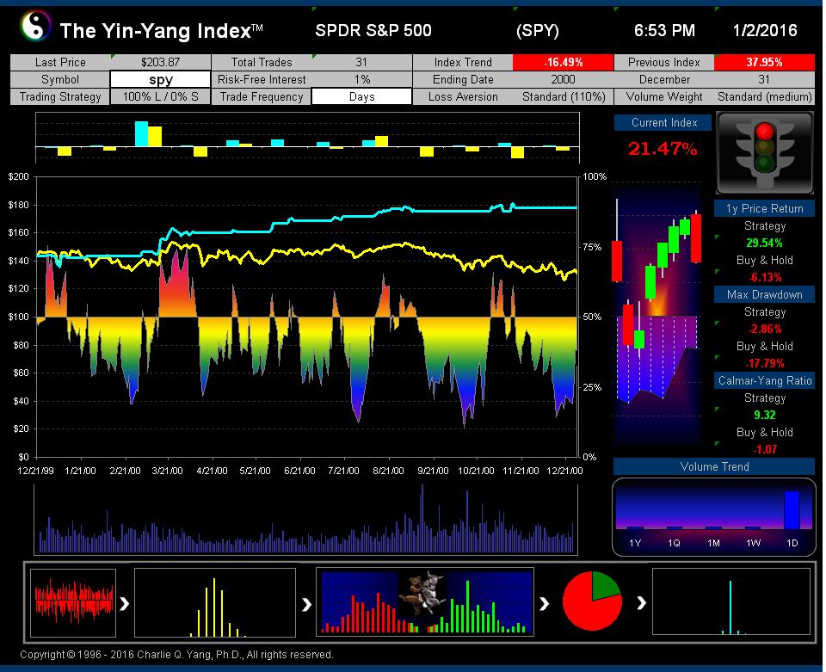Click the Previous Index 37.95% red cell
The width and height of the screenshot is (826, 672).
pos(764,62)
